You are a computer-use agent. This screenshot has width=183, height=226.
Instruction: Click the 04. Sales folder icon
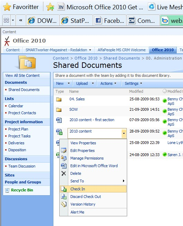[59, 99]
